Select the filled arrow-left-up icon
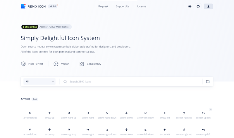 pos(30,130)
